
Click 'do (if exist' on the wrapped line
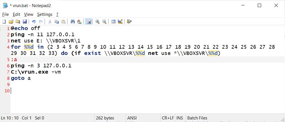click(81, 53)
